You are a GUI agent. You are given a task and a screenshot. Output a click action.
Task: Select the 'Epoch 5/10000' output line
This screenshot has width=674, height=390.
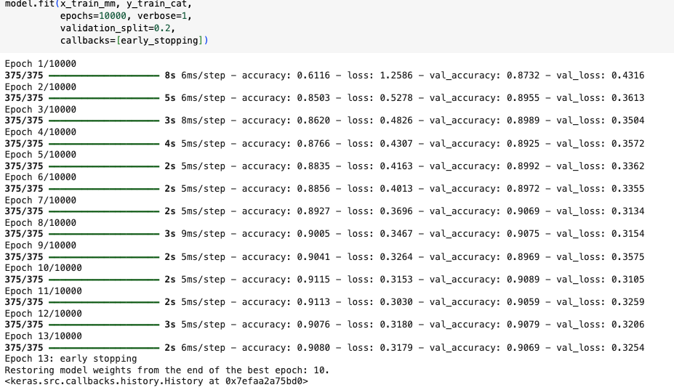click(x=41, y=155)
